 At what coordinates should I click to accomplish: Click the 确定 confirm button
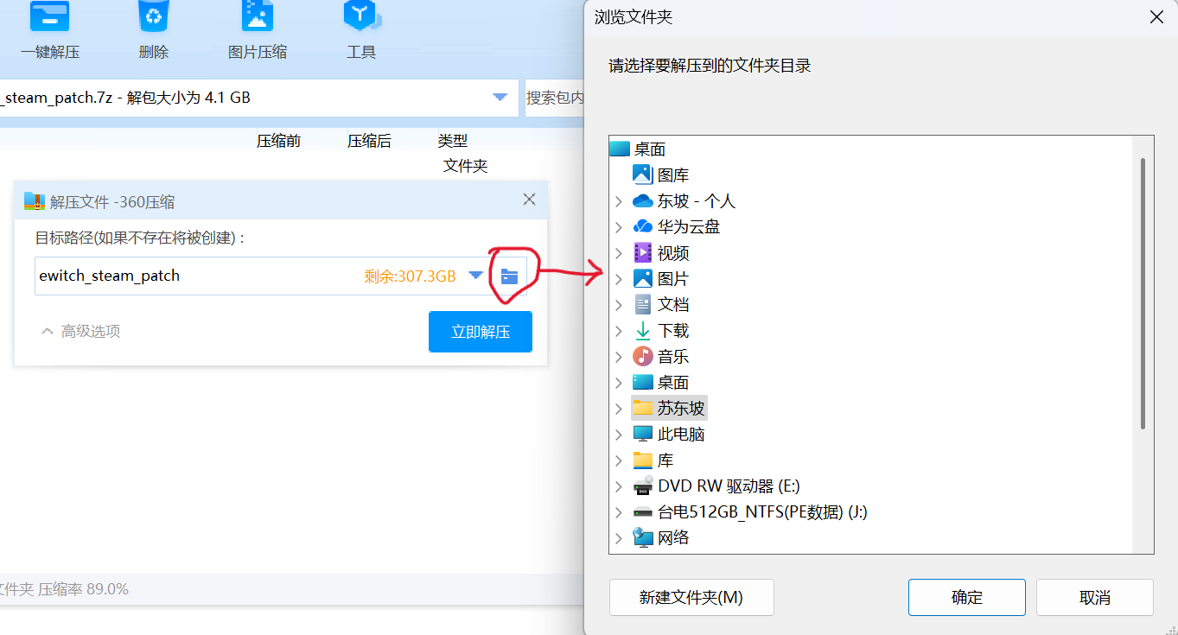(x=966, y=597)
